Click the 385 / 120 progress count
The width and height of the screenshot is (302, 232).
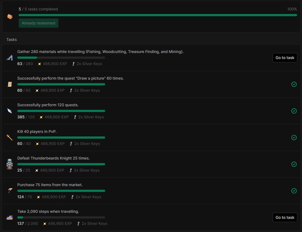click(26, 117)
